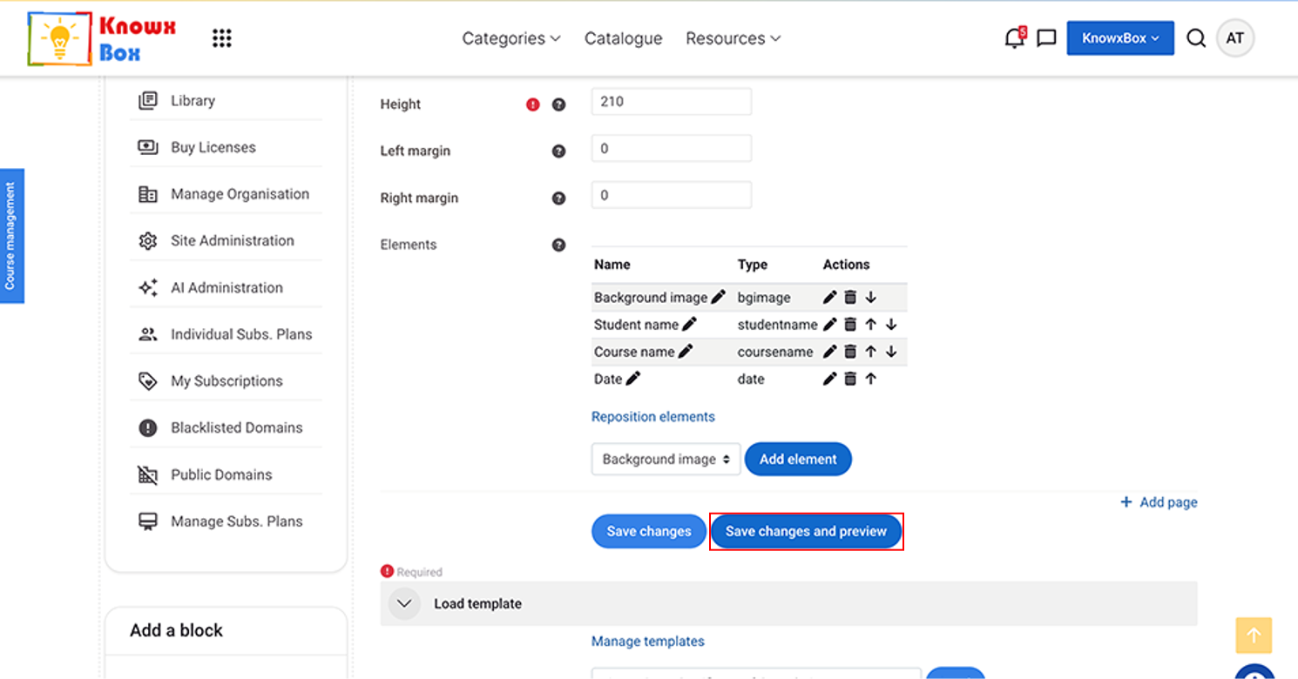Show help for Right margin

click(x=558, y=198)
